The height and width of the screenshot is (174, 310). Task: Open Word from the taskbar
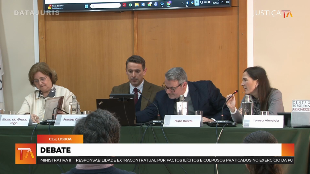click(x=143, y=5)
